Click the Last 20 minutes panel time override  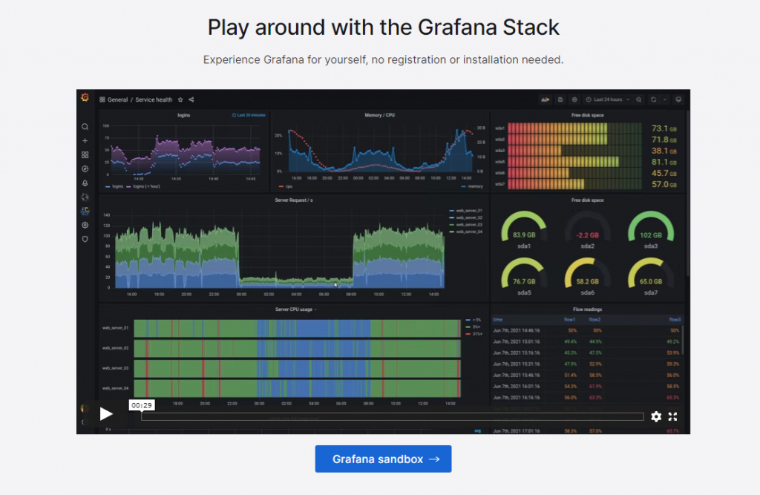point(249,115)
